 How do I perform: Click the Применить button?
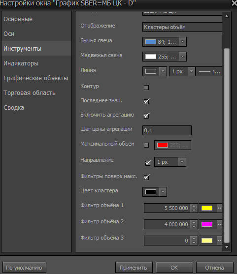pos(134,268)
